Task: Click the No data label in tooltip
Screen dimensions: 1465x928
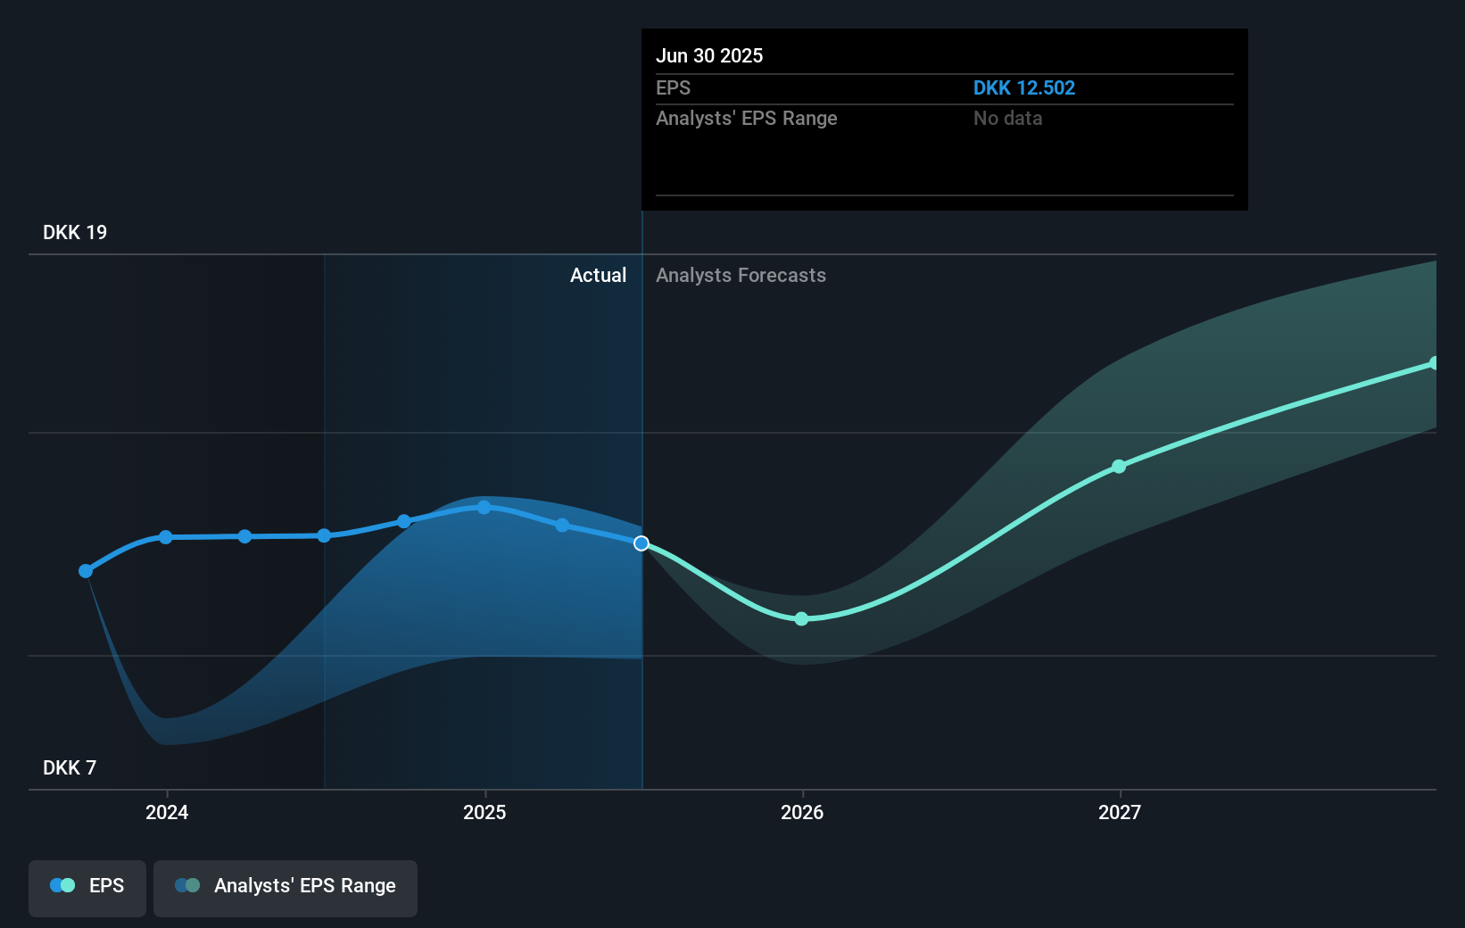Action: click(x=1007, y=118)
